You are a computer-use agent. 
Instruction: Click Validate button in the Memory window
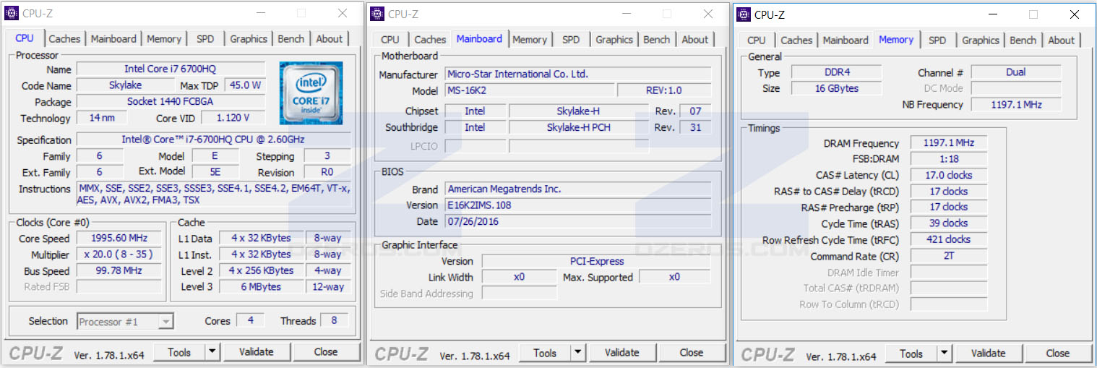(989, 354)
